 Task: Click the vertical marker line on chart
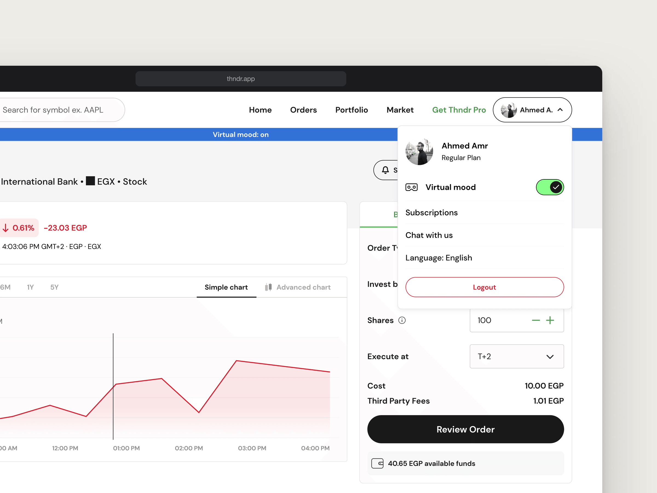pos(113,386)
